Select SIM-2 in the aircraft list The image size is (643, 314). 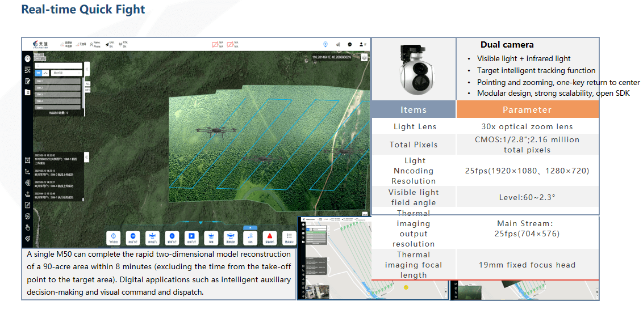[57, 88]
